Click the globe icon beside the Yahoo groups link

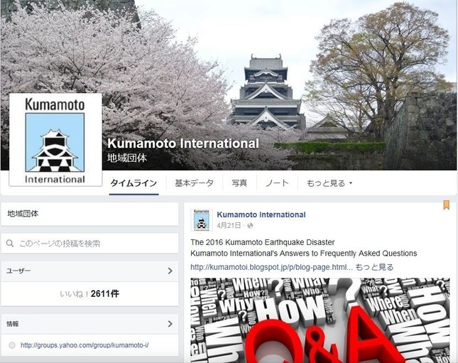pos(12,345)
